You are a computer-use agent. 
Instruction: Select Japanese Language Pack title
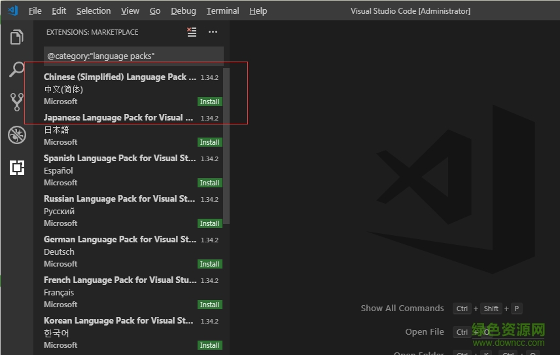pos(118,118)
